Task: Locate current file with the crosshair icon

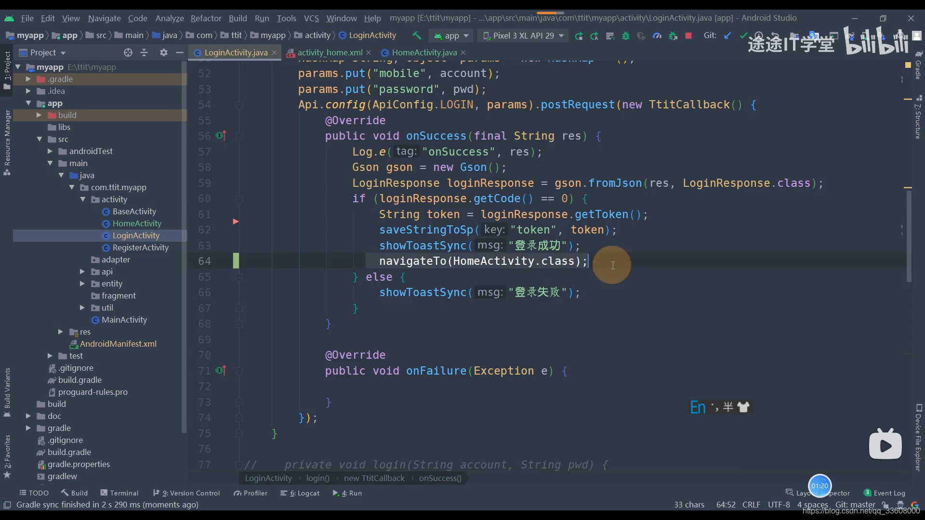Action: point(128,52)
